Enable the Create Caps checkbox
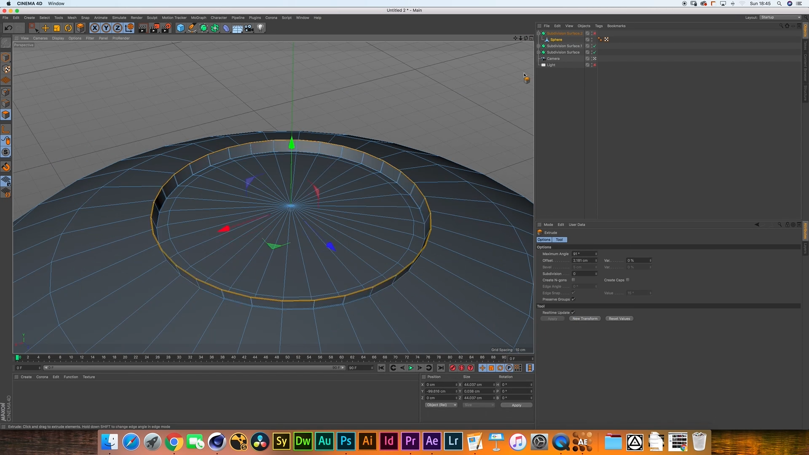This screenshot has height=455, width=809. (627, 280)
